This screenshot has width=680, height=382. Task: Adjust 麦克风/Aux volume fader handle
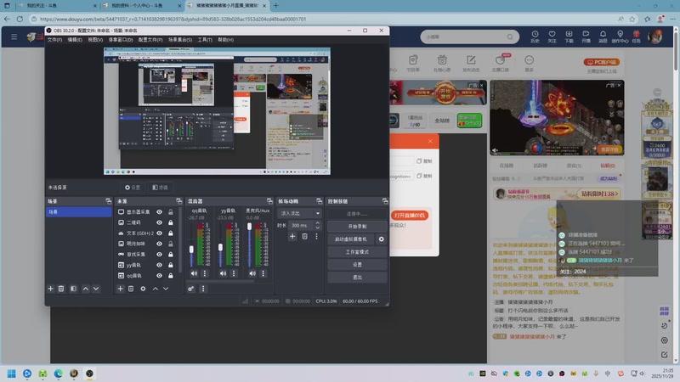[x=249, y=227]
